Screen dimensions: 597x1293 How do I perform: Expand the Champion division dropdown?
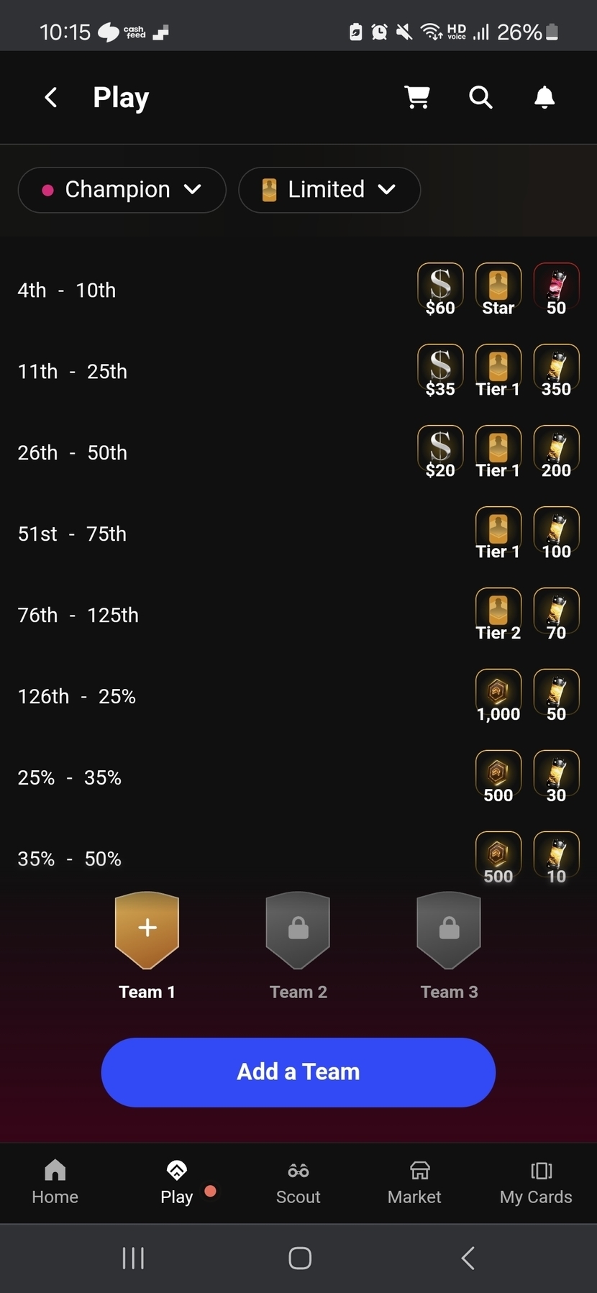[x=122, y=190]
